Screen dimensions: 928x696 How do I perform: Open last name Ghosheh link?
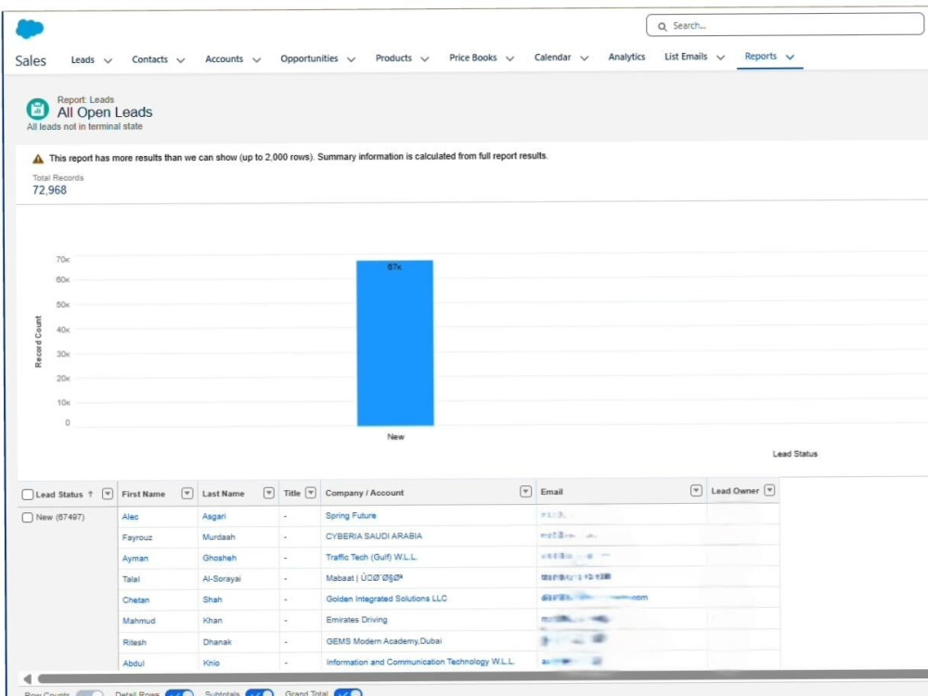coord(219,558)
